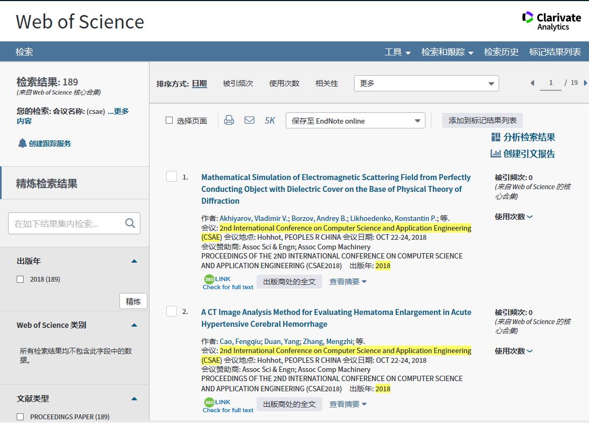Click the bell icon for 创建跟踪服务
589x423 pixels.
22,143
